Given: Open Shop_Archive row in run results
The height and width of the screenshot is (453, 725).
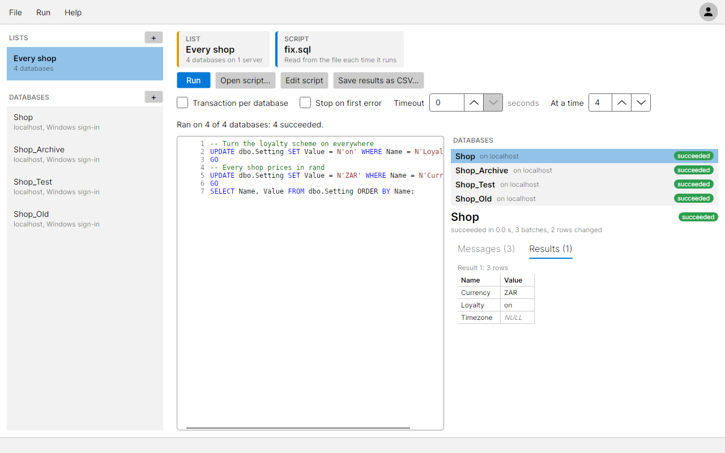Looking at the screenshot, I should [585, 170].
